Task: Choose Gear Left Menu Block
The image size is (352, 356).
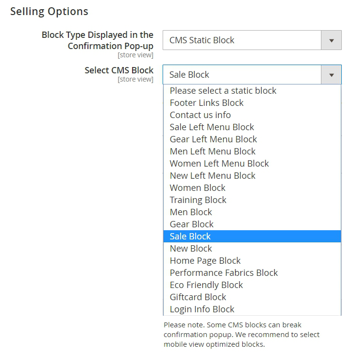Action: pos(213,139)
